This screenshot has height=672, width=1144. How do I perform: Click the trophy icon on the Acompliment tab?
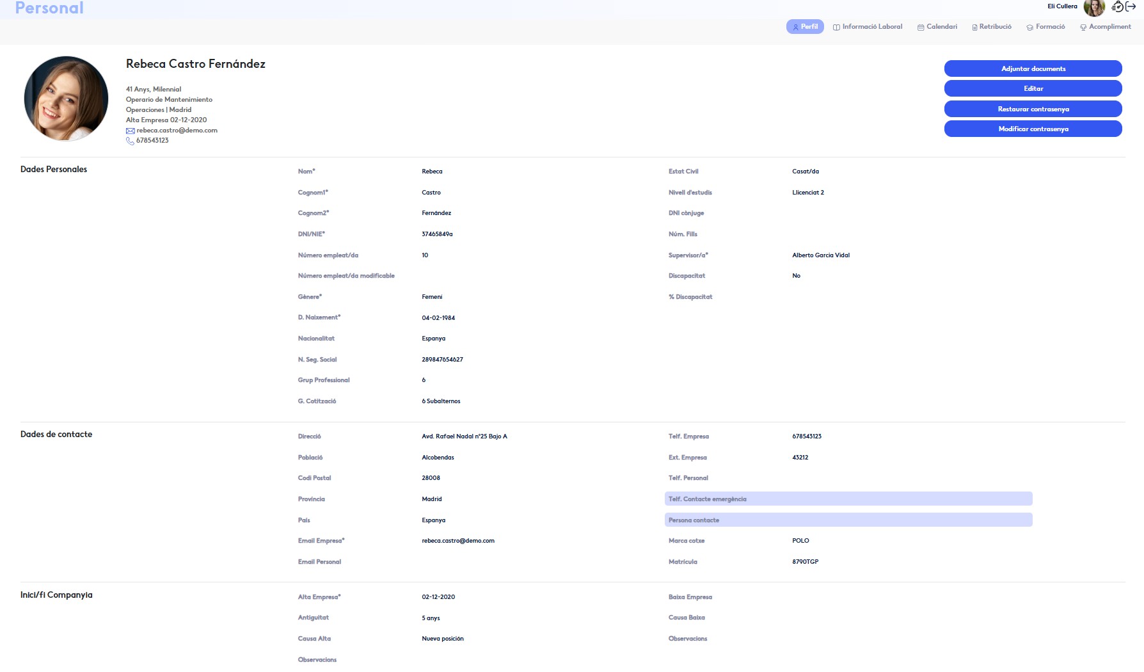coord(1083,28)
